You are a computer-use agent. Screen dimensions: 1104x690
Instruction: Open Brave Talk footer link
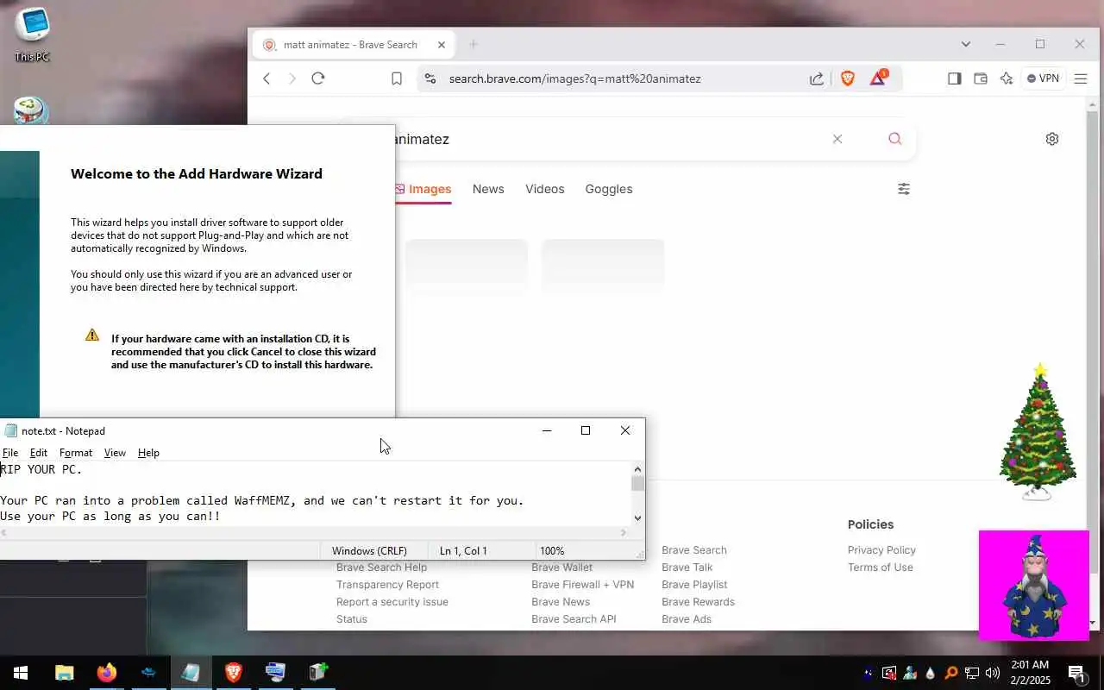(687, 568)
